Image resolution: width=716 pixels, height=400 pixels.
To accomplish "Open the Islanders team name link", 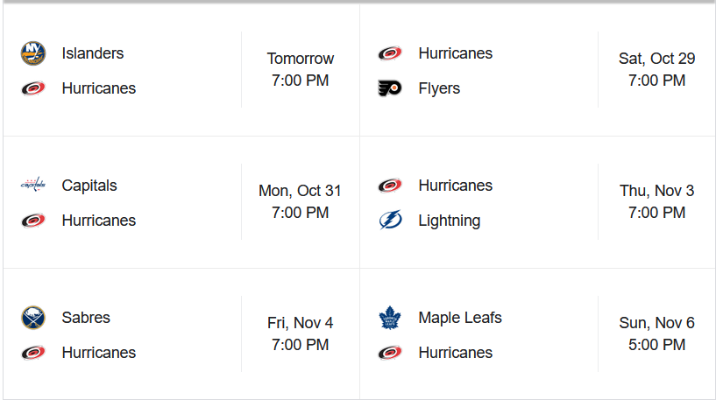I will pos(93,53).
